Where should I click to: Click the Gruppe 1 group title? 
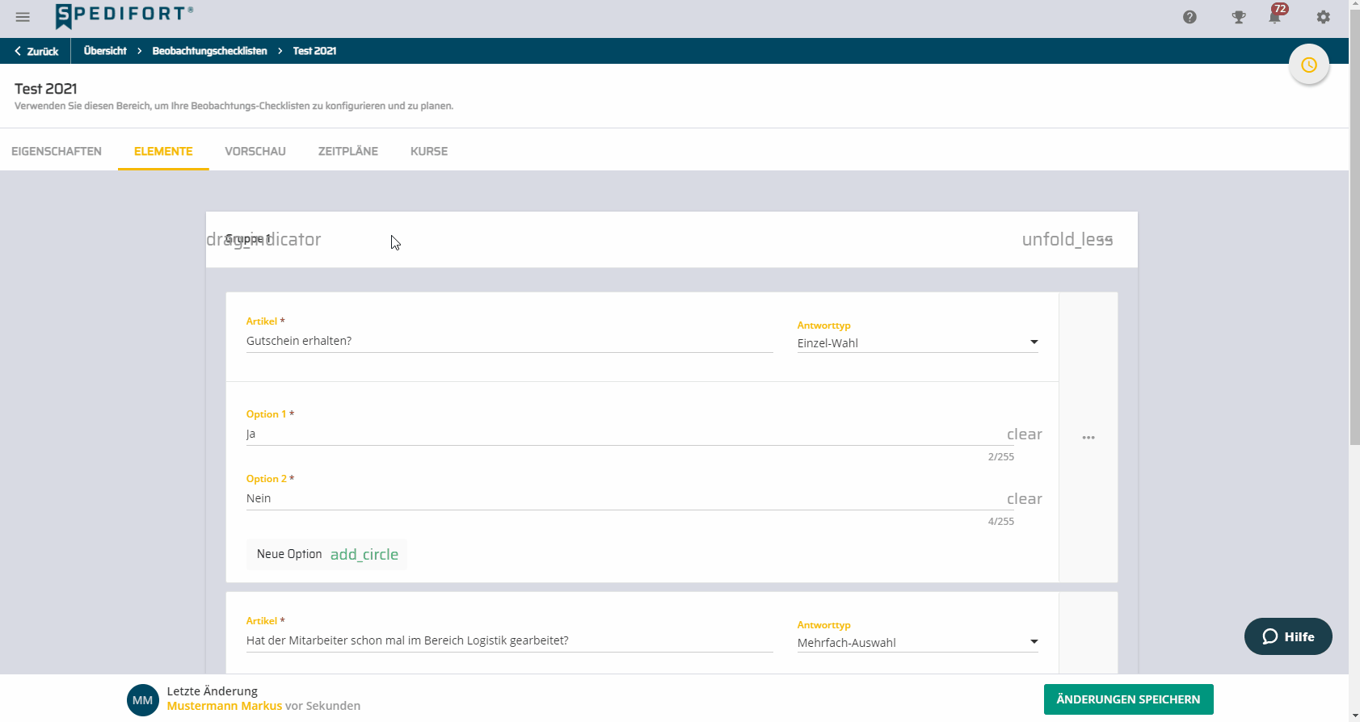[x=248, y=239]
